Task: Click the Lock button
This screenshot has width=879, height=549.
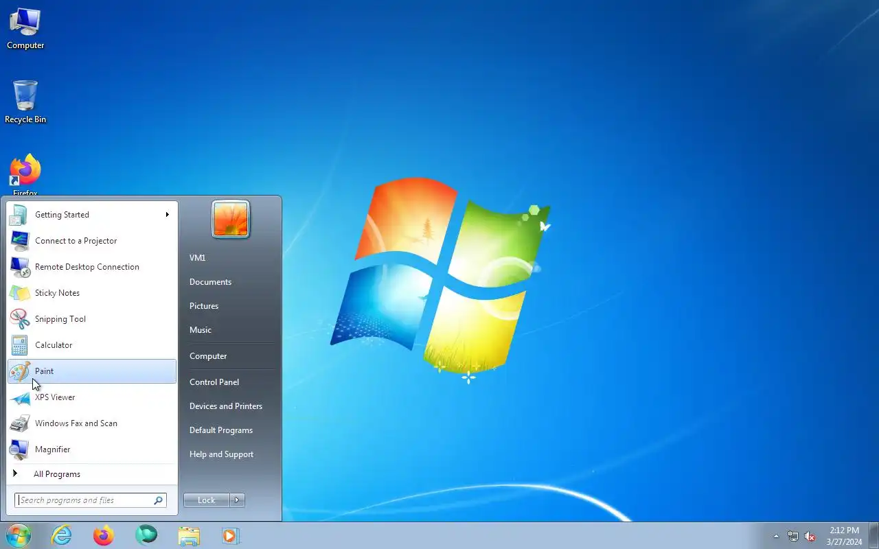Action: point(207,500)
